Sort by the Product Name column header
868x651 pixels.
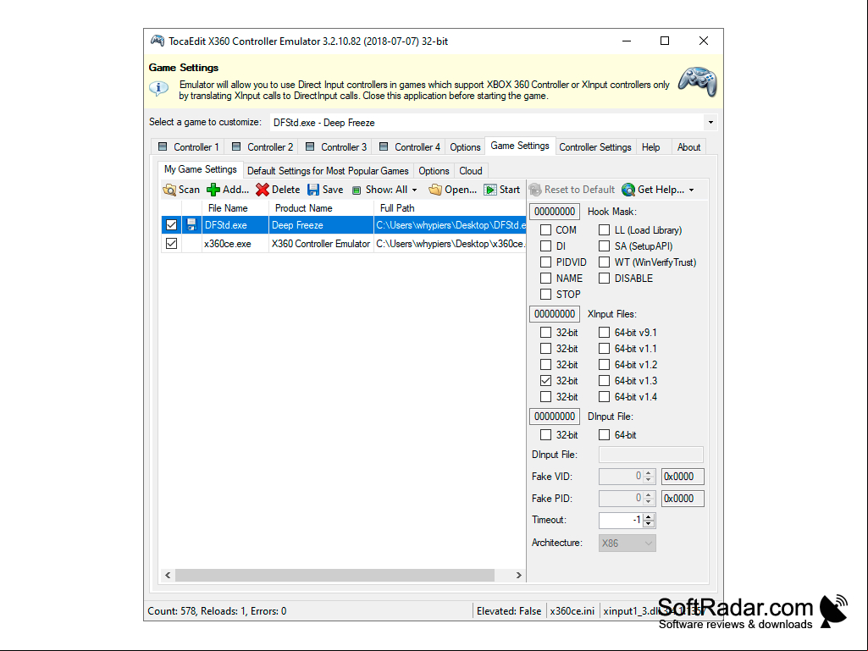[321, 208]
